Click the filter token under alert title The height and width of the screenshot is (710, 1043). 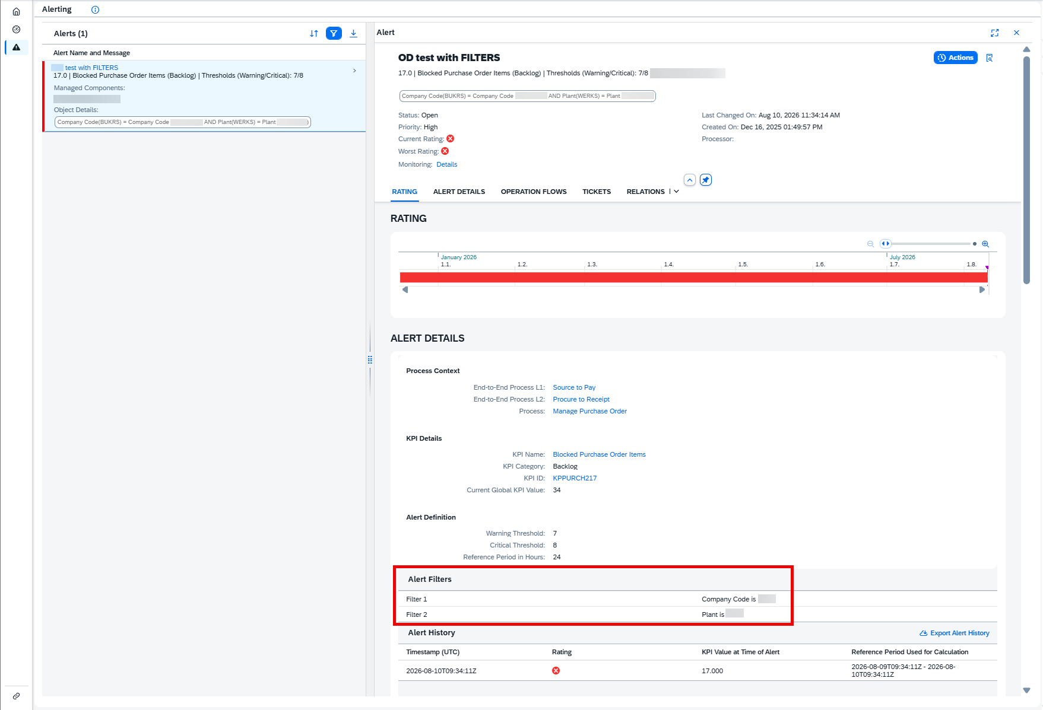point(527,96)
